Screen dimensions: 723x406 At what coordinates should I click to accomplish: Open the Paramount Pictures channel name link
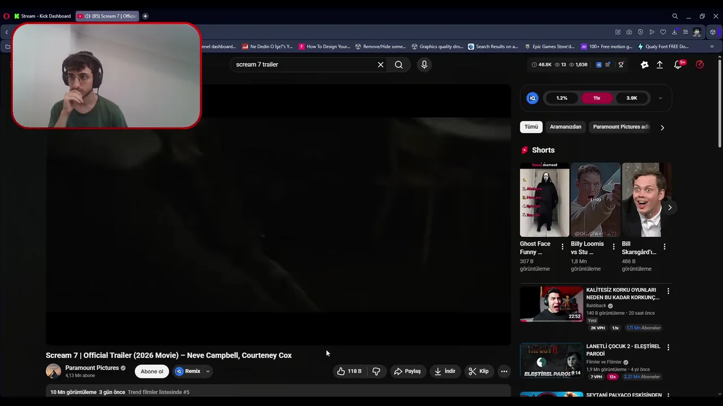coord(92,368)
